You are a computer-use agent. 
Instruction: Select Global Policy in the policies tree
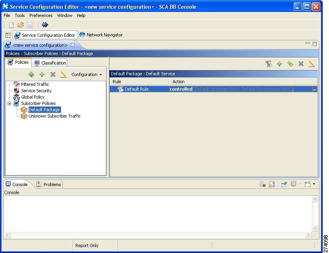33,97
